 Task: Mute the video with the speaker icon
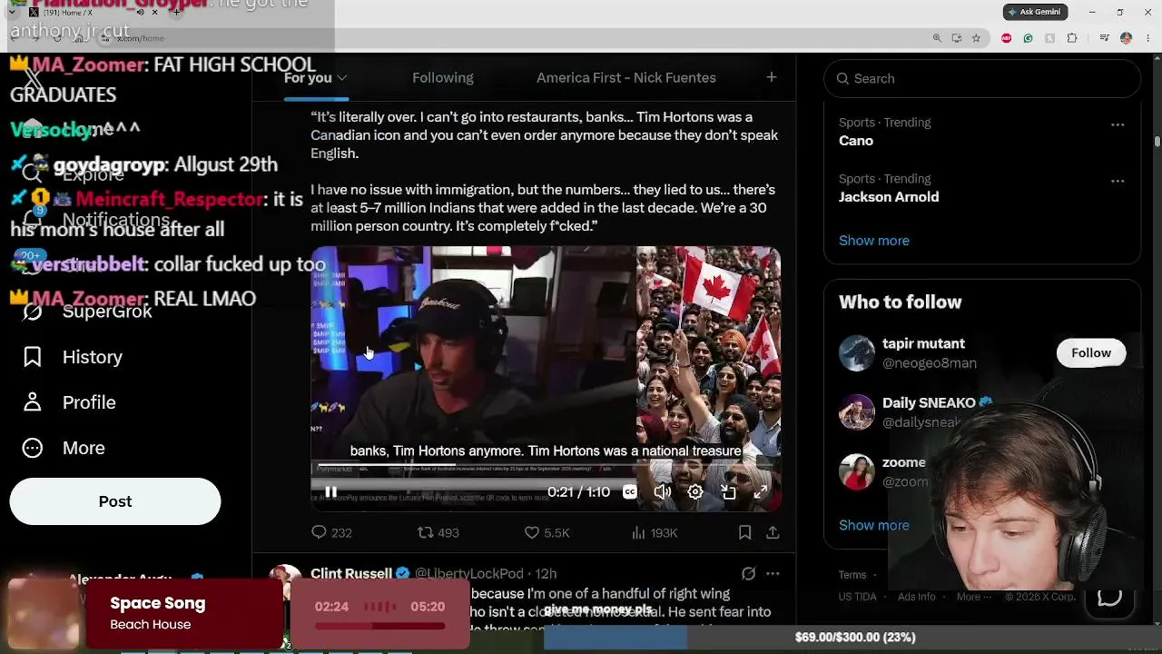(x=662, y=492)
